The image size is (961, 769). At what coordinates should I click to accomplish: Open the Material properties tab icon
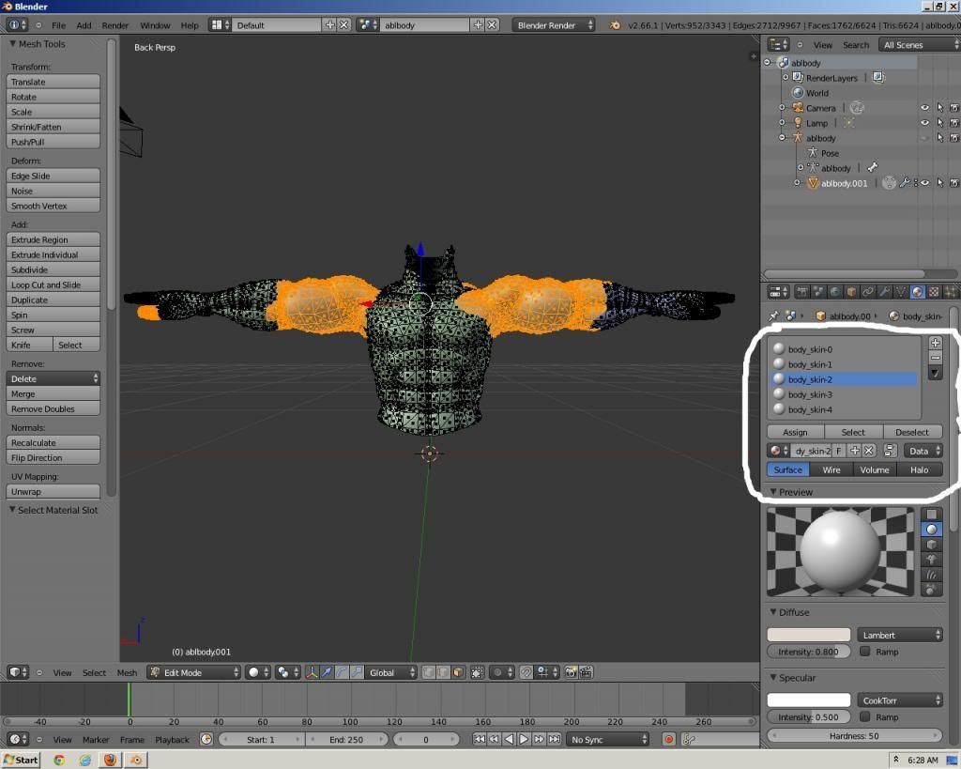click(917, 292)
